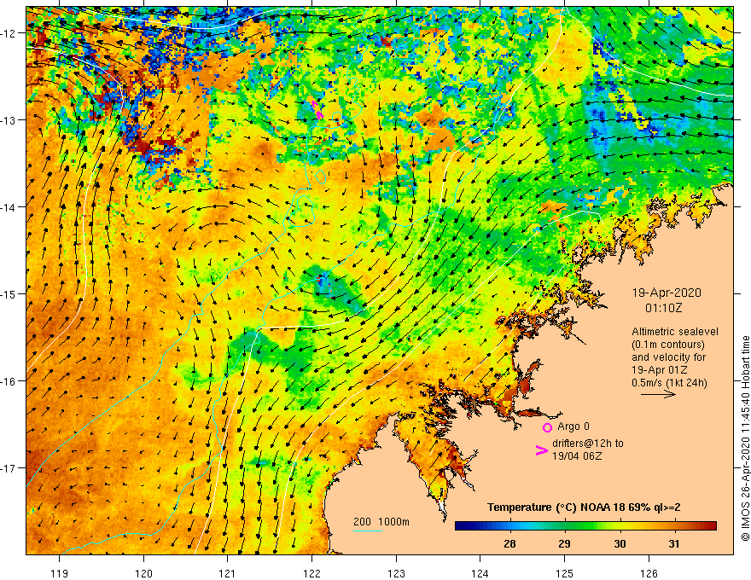Click the '-16' latitude axis label
This screenshot has width=751, height=580.
[x=9, y=381]
